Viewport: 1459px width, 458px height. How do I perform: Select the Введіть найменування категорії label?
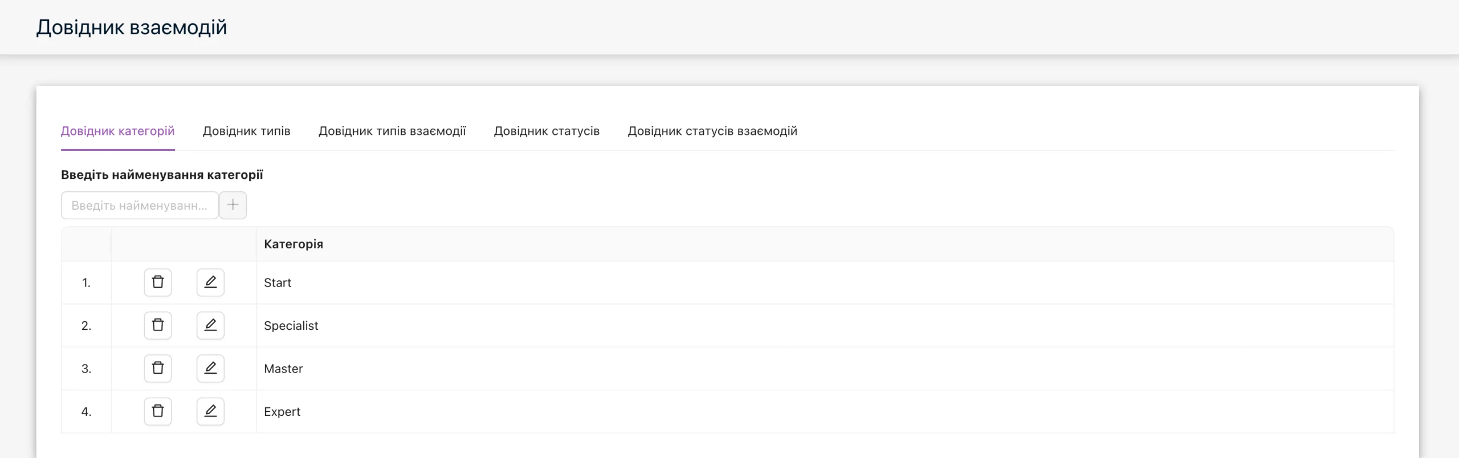(162, 175)
